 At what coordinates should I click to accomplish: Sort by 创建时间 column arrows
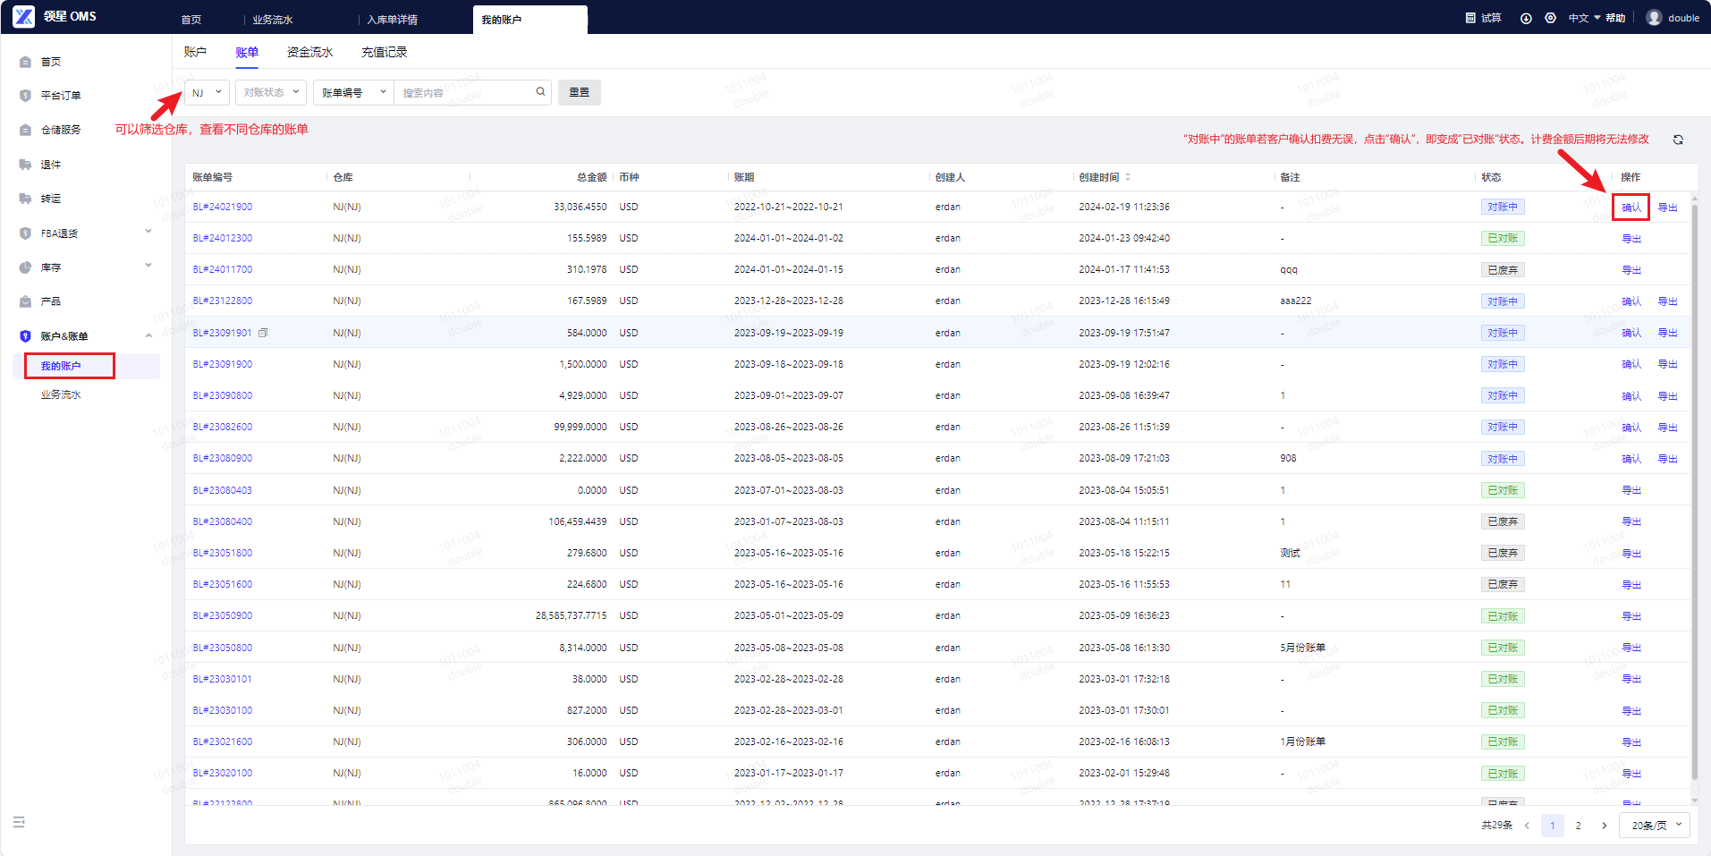[x=1128, y=177]
